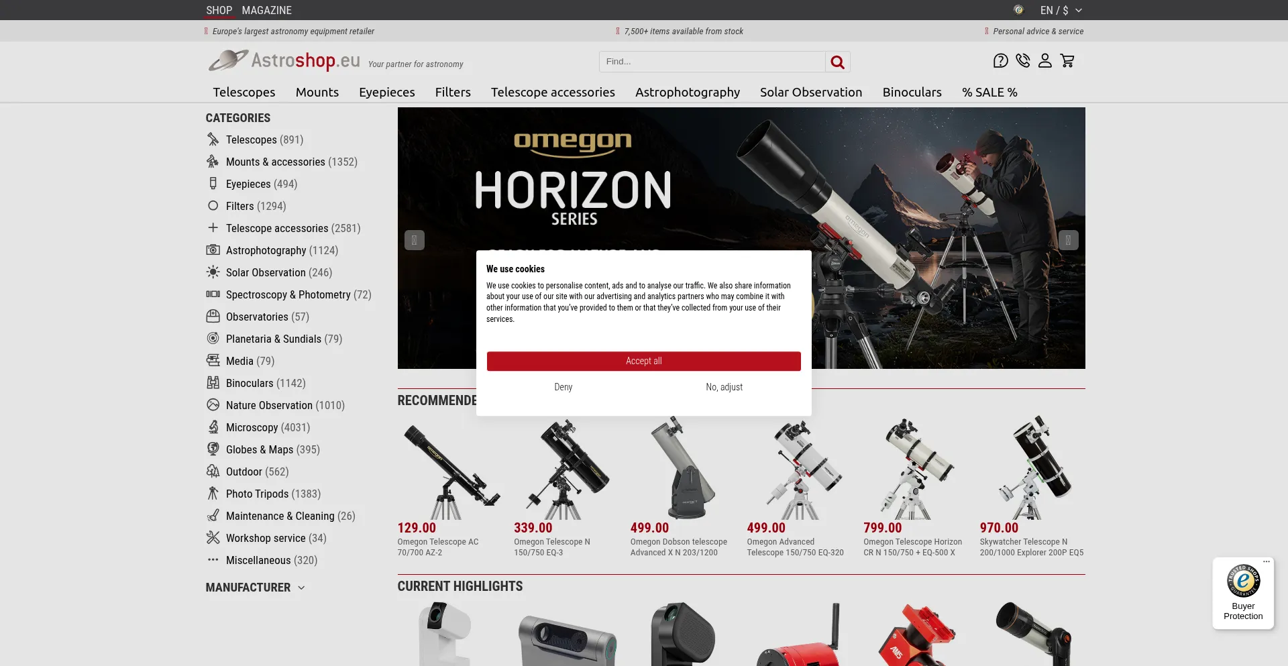Screen dimensions: 1288x666
Task: Open the help question-mark icon
Action: 1000,60
